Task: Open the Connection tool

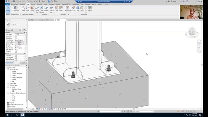Action: coord(16,9)
